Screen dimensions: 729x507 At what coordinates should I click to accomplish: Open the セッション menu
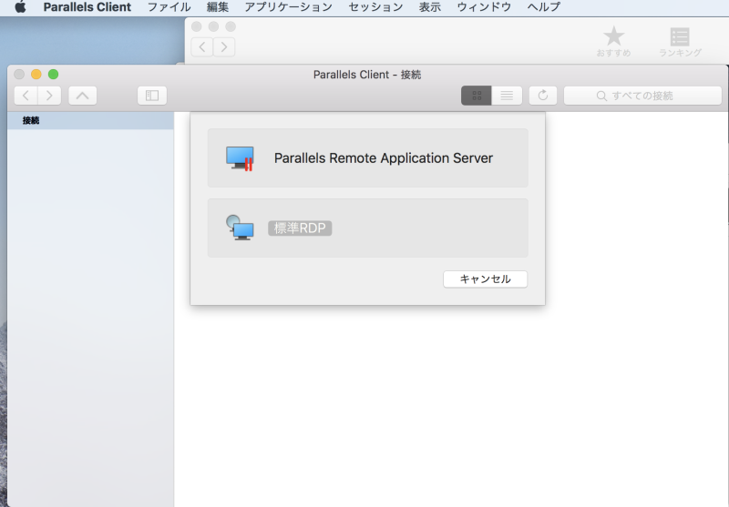pos(375,7)
